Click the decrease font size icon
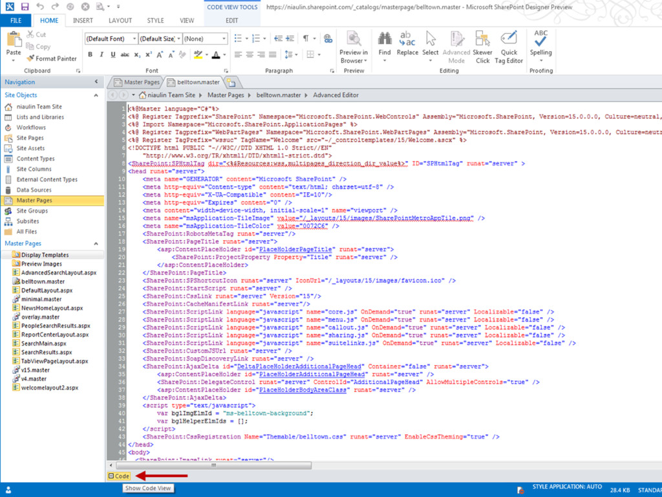This screenshot has height=497, width=662. click(171, 54)
